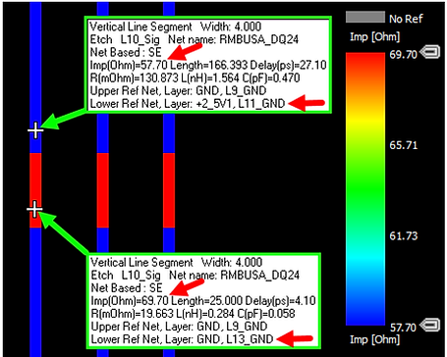
Task: Click the rainbow impedance color scale bar
Action: [x=365, y=189]
